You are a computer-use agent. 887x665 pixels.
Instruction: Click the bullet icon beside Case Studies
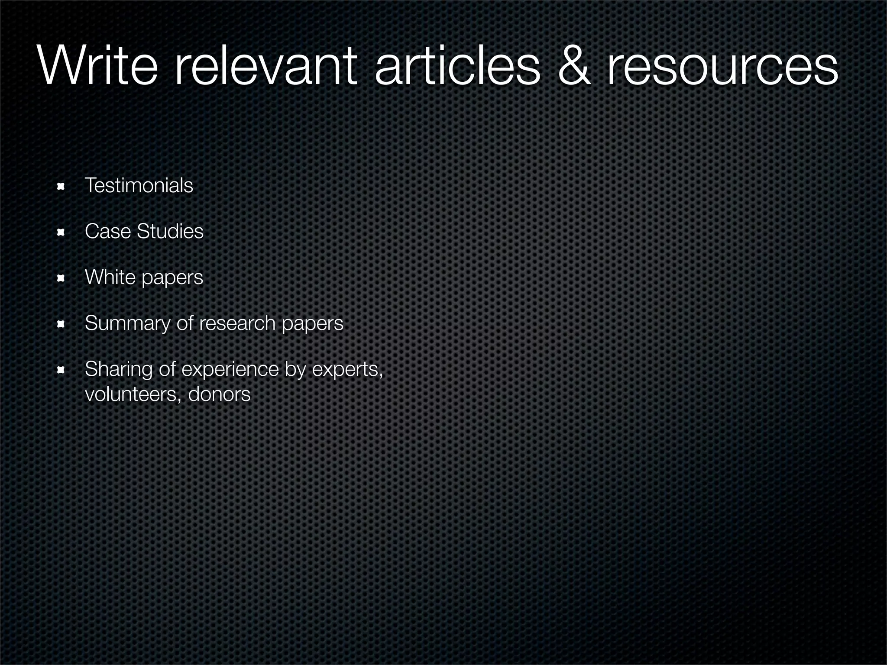click(61, 233)
